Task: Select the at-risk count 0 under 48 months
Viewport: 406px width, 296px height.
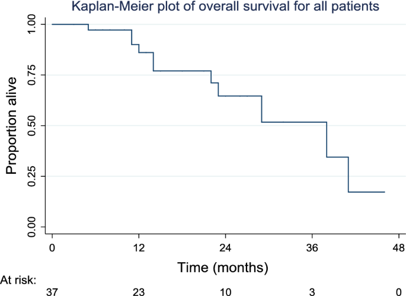Action: pyautogui.click(x=398, y=290)
